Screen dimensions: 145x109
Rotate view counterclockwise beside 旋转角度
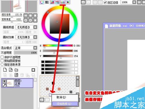26,20
